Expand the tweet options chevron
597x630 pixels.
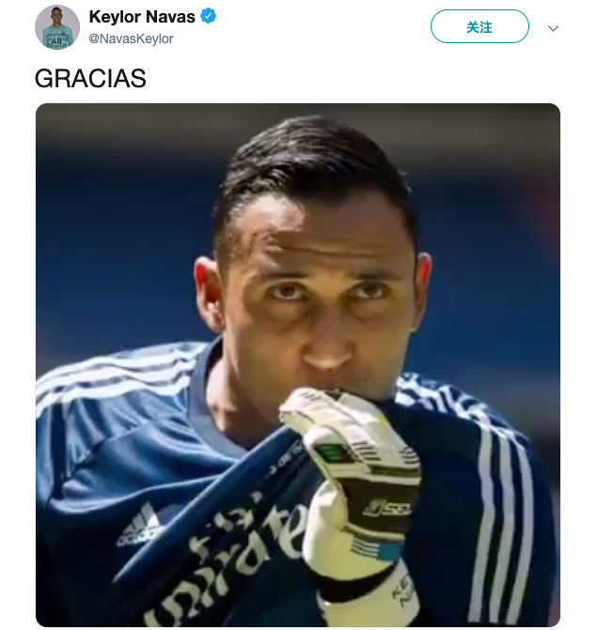tap(553, 28)
